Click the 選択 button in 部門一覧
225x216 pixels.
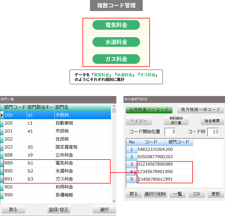tap(104, 210)
